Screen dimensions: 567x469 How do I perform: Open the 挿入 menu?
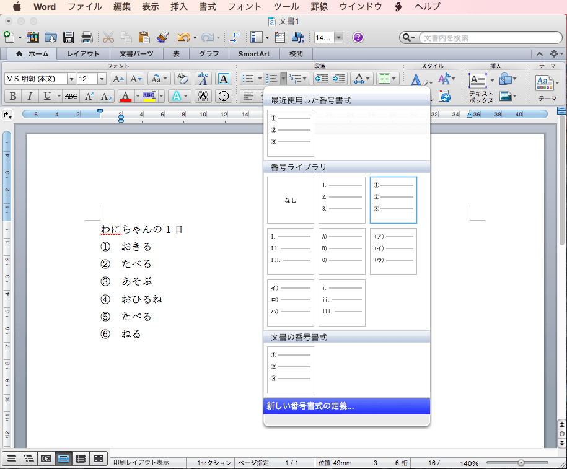coord(179,7)
